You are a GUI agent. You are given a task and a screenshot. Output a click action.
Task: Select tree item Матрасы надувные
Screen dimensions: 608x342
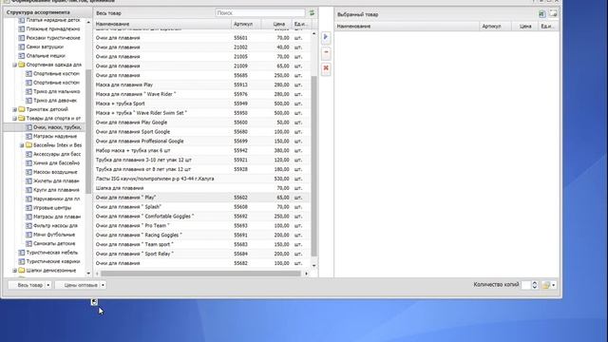pos(55,136)
